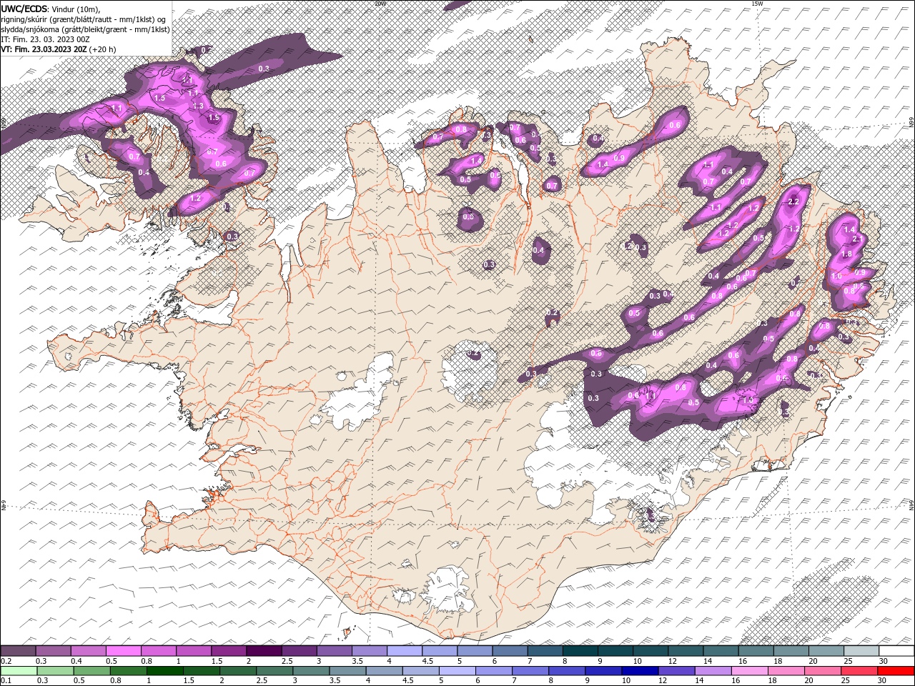Image resolution: width=915 pixels, height=686 pixels.
Task: Click the white swatch ending the snow legend
Action: click(896, 651)
